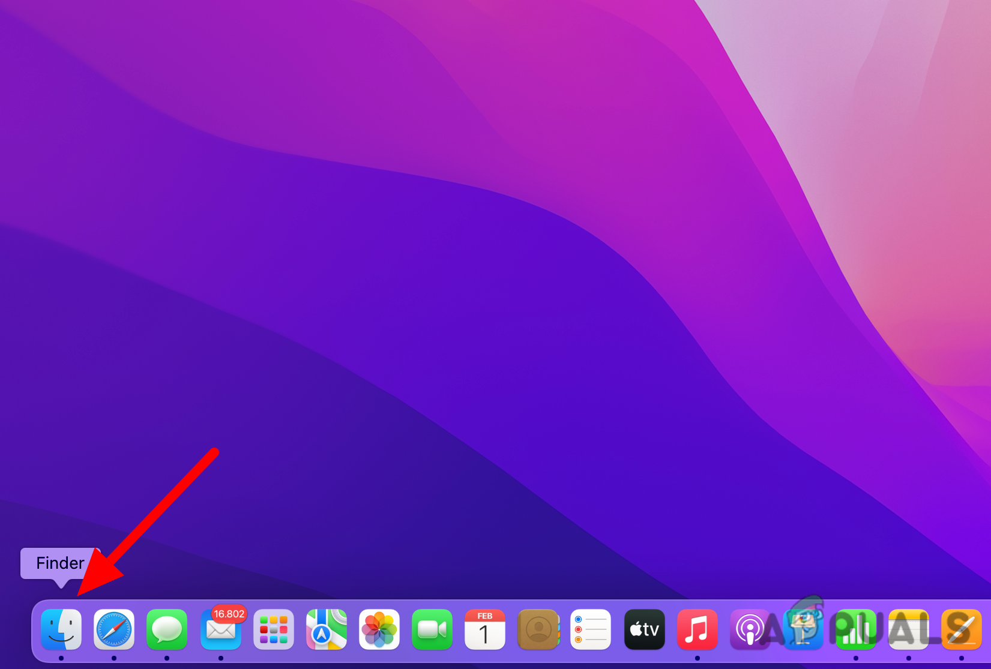Open the Music app

point(696,629)
